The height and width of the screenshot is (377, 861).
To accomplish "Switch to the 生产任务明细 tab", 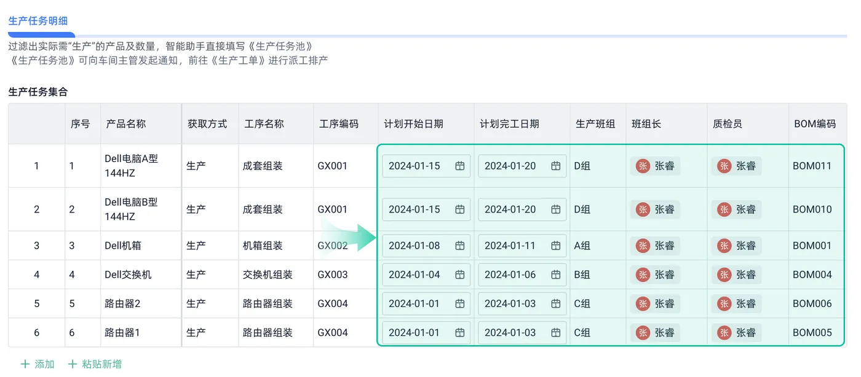I will coord(38,21).
